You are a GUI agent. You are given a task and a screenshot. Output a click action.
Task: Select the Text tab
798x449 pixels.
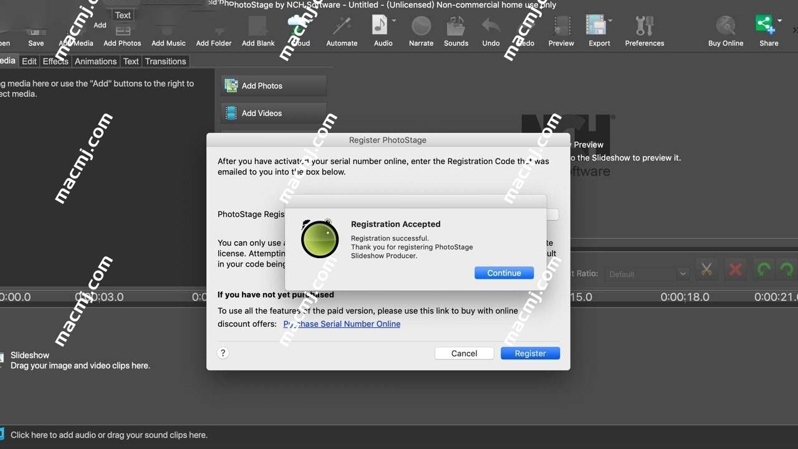(131, 61)
